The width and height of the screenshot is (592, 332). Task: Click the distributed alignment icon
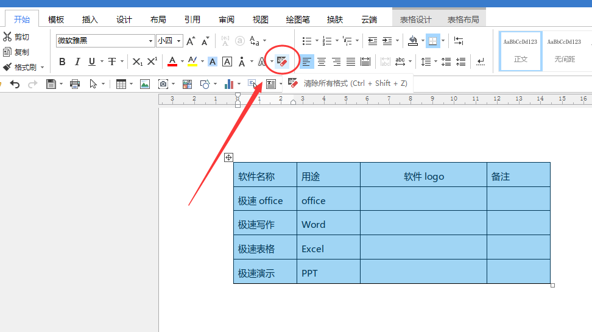pos(365,62)
